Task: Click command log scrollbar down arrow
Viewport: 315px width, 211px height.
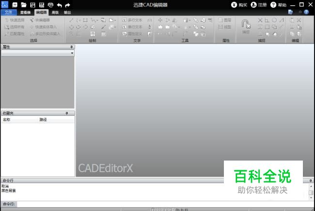Action: 311,198
